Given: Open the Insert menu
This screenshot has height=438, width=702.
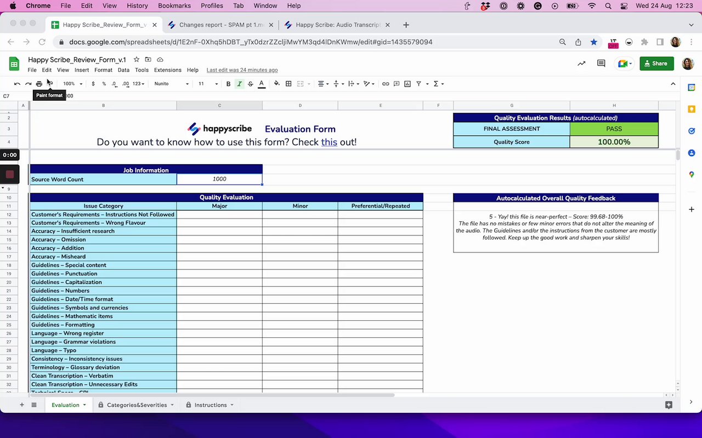Looking at the screenshot, I should [82, 70].
